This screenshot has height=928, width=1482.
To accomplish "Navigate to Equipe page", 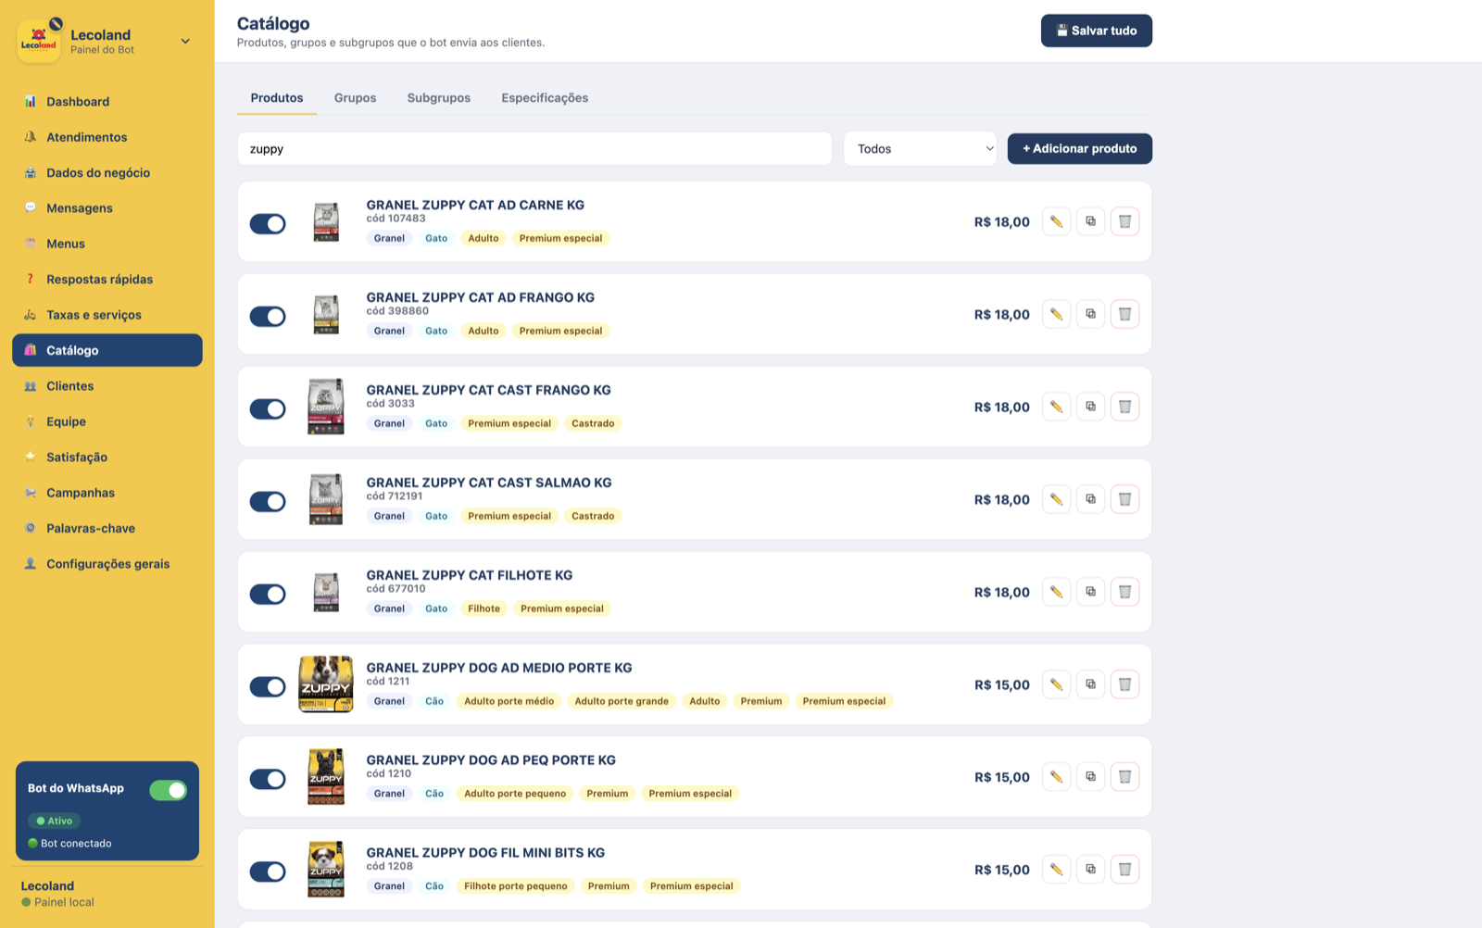I will coord(107,421).
